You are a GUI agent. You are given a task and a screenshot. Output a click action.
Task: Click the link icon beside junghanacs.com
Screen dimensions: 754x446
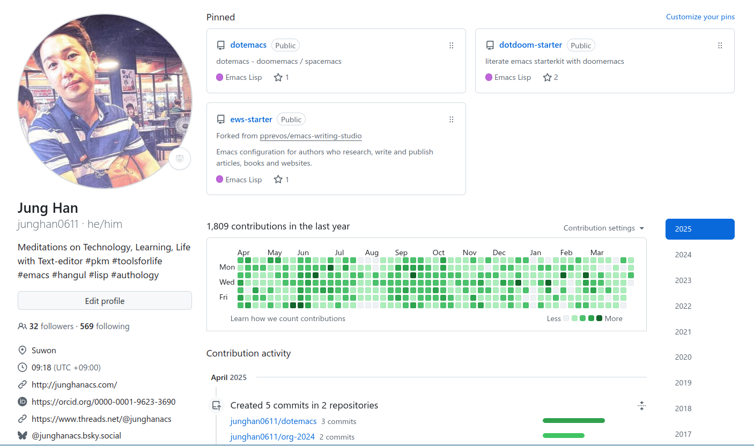(x=22, y=384)
